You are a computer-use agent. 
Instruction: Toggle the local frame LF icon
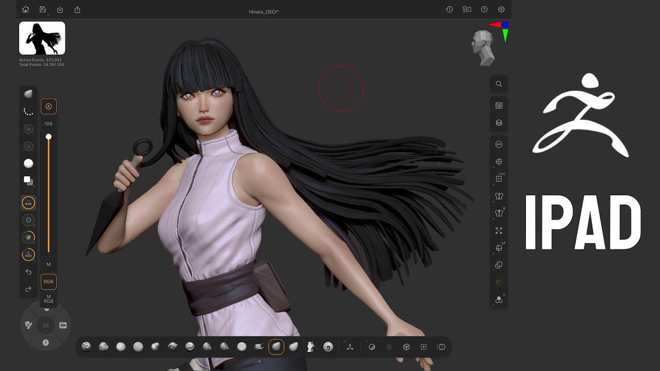[499, 248]
